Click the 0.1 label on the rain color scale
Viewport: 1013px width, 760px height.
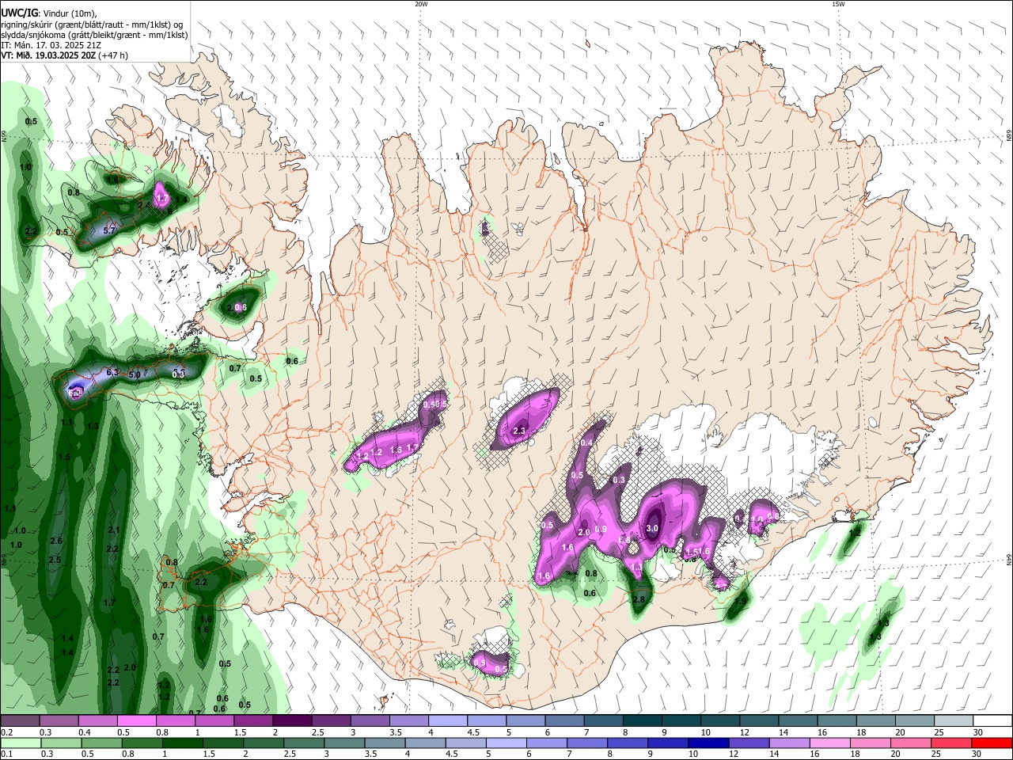[x=6, y=754]
